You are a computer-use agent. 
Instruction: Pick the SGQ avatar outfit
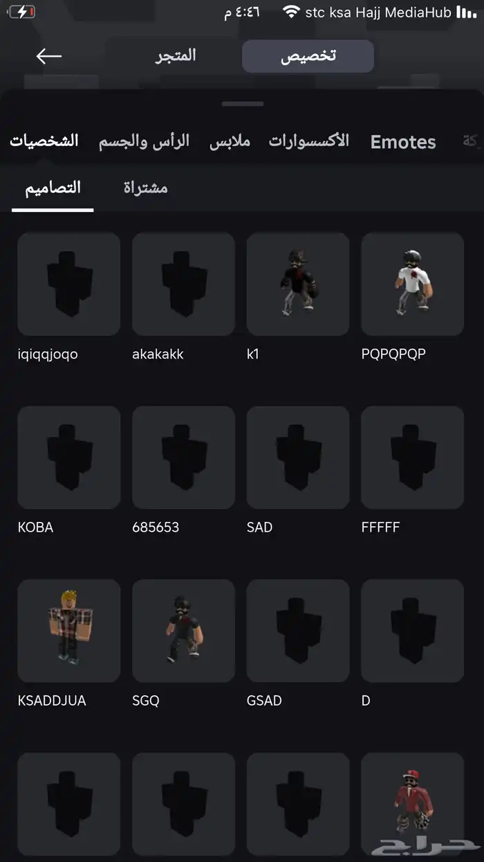click(x=183, y=631)
